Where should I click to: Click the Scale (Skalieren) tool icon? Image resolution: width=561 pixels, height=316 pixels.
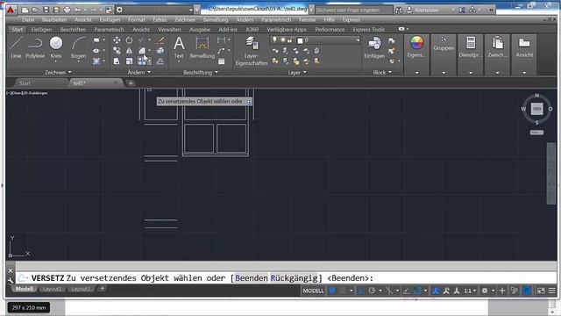tap(129, 61)
